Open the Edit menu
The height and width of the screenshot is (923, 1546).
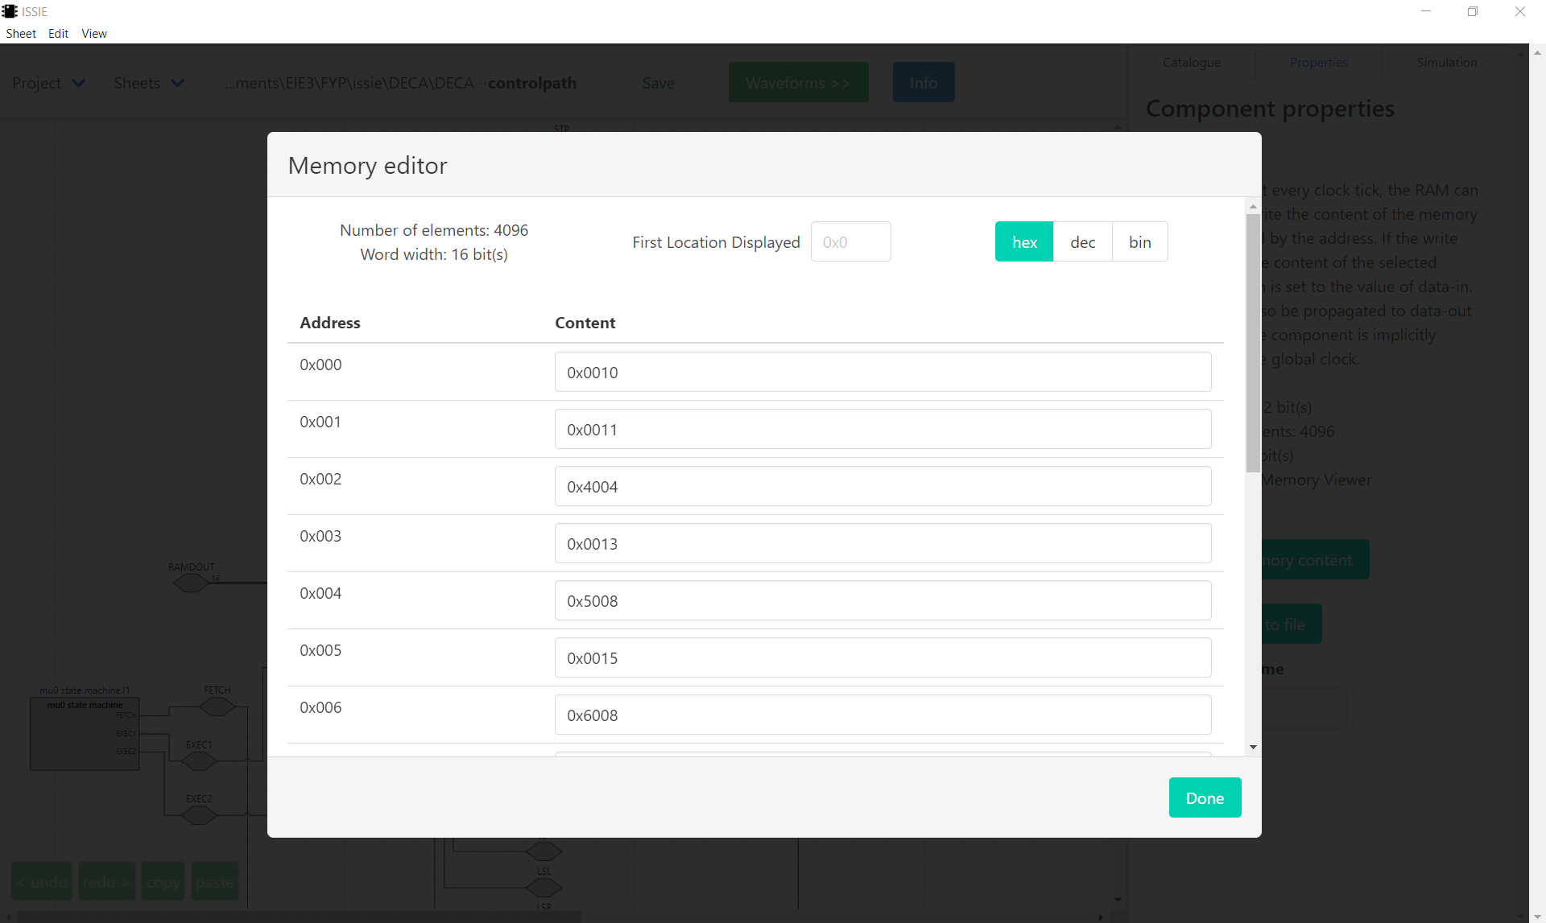click(x=58, y=34)
